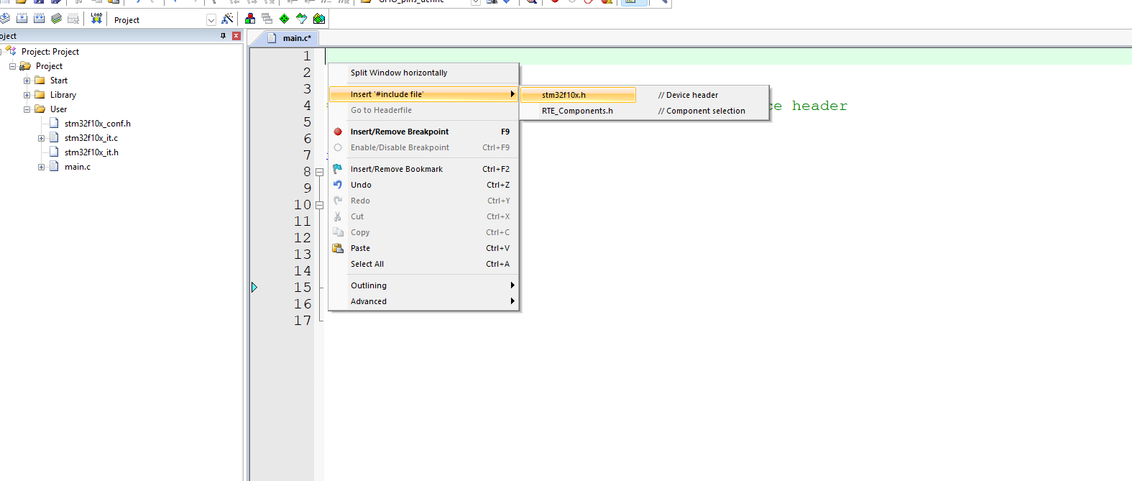This screenshot has width=1132, height=481.
Task: Expand the Library folder in project tree
Action: click(27, 95)
